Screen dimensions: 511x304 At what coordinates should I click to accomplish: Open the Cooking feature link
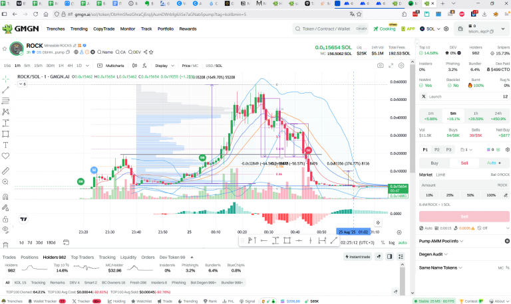tap(385, 29)
